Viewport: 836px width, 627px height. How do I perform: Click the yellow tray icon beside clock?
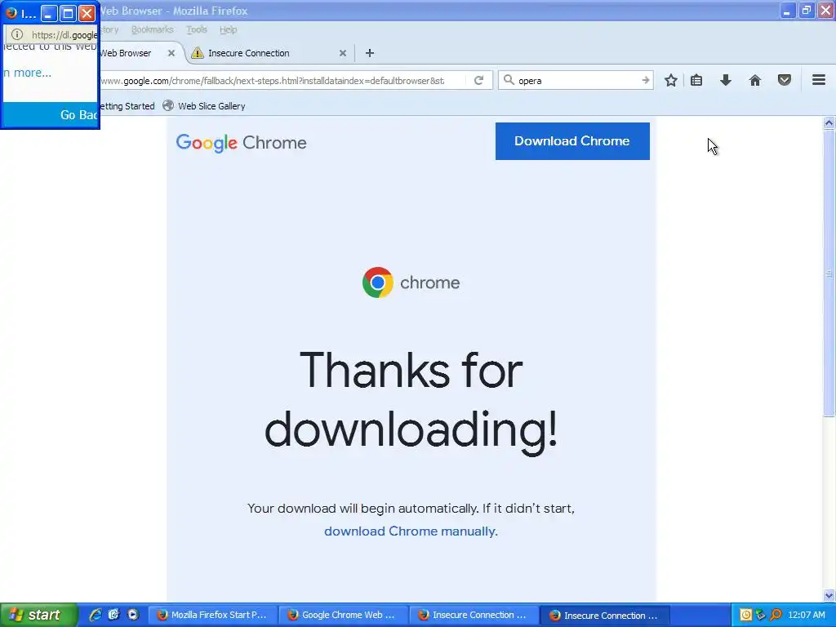(x=746, y=615)
